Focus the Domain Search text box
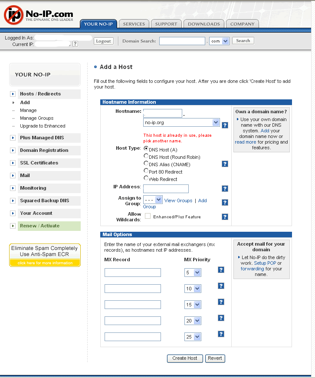This screenshot has width=315, height=378. pos(182,41)
